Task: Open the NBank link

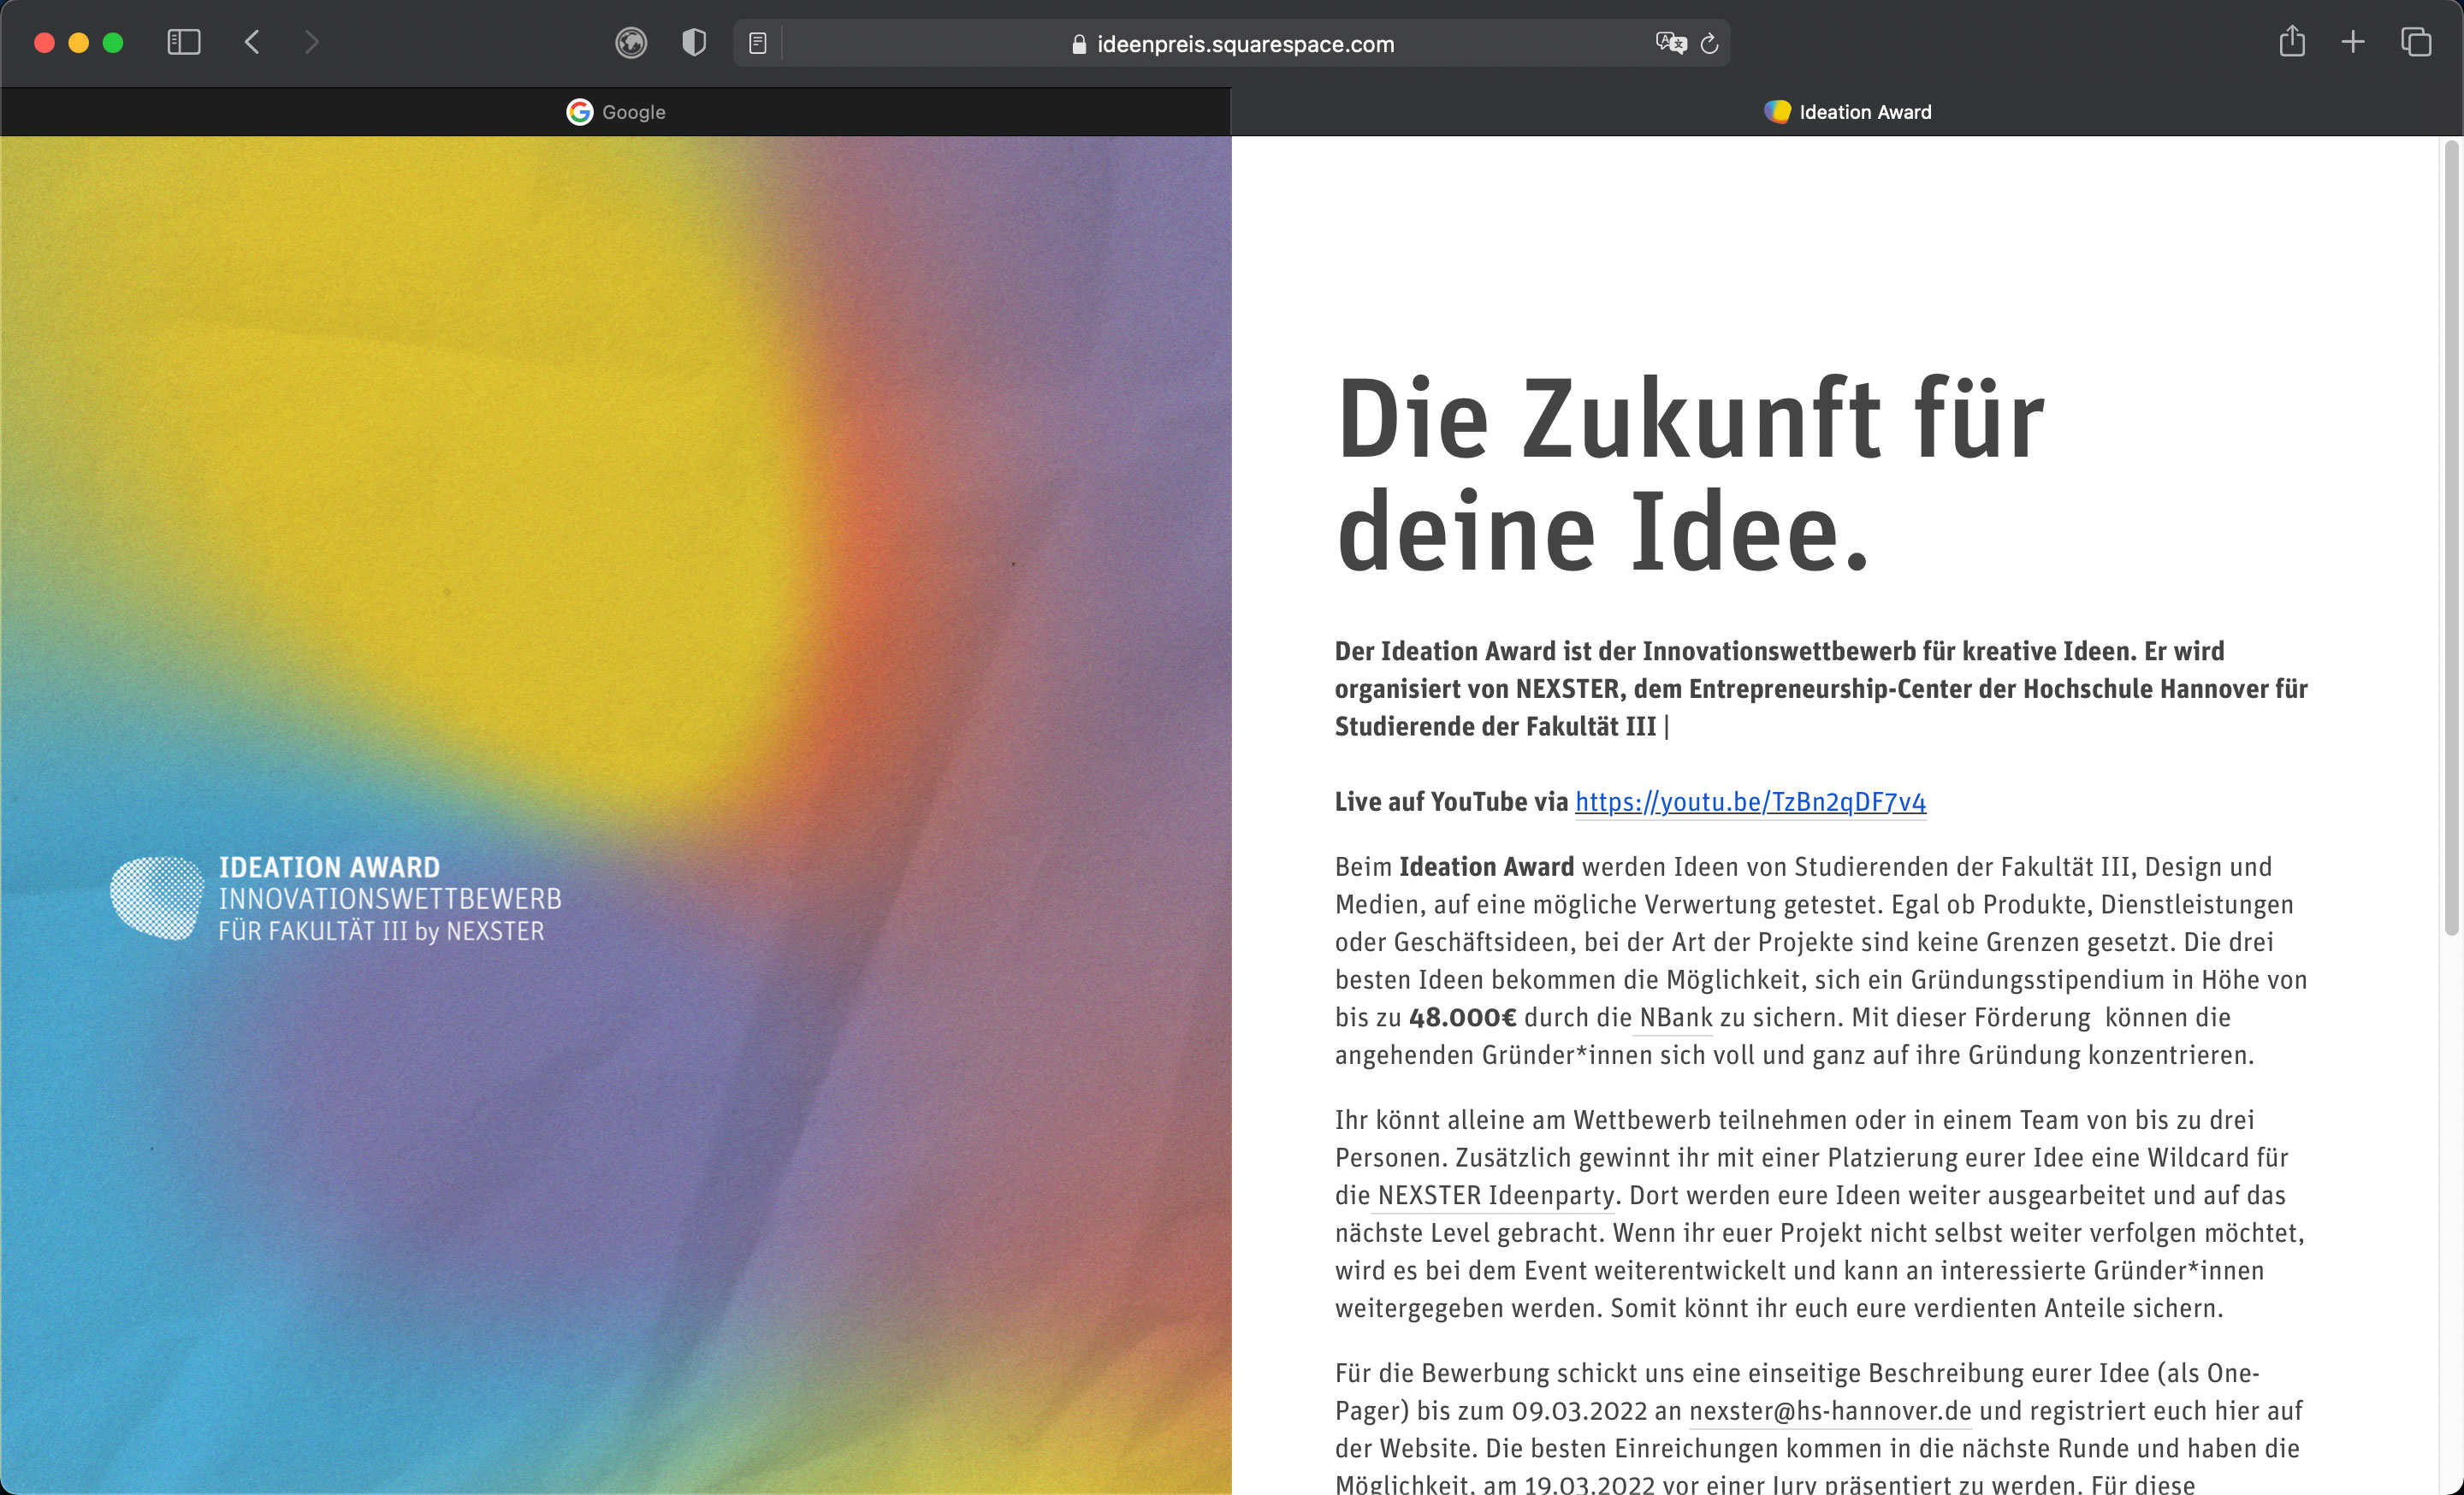Action: click(1676, 1017)
